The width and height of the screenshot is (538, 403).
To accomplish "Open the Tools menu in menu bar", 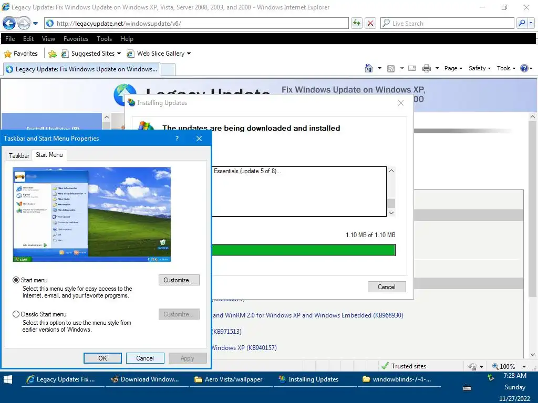I will click(105, 39).
